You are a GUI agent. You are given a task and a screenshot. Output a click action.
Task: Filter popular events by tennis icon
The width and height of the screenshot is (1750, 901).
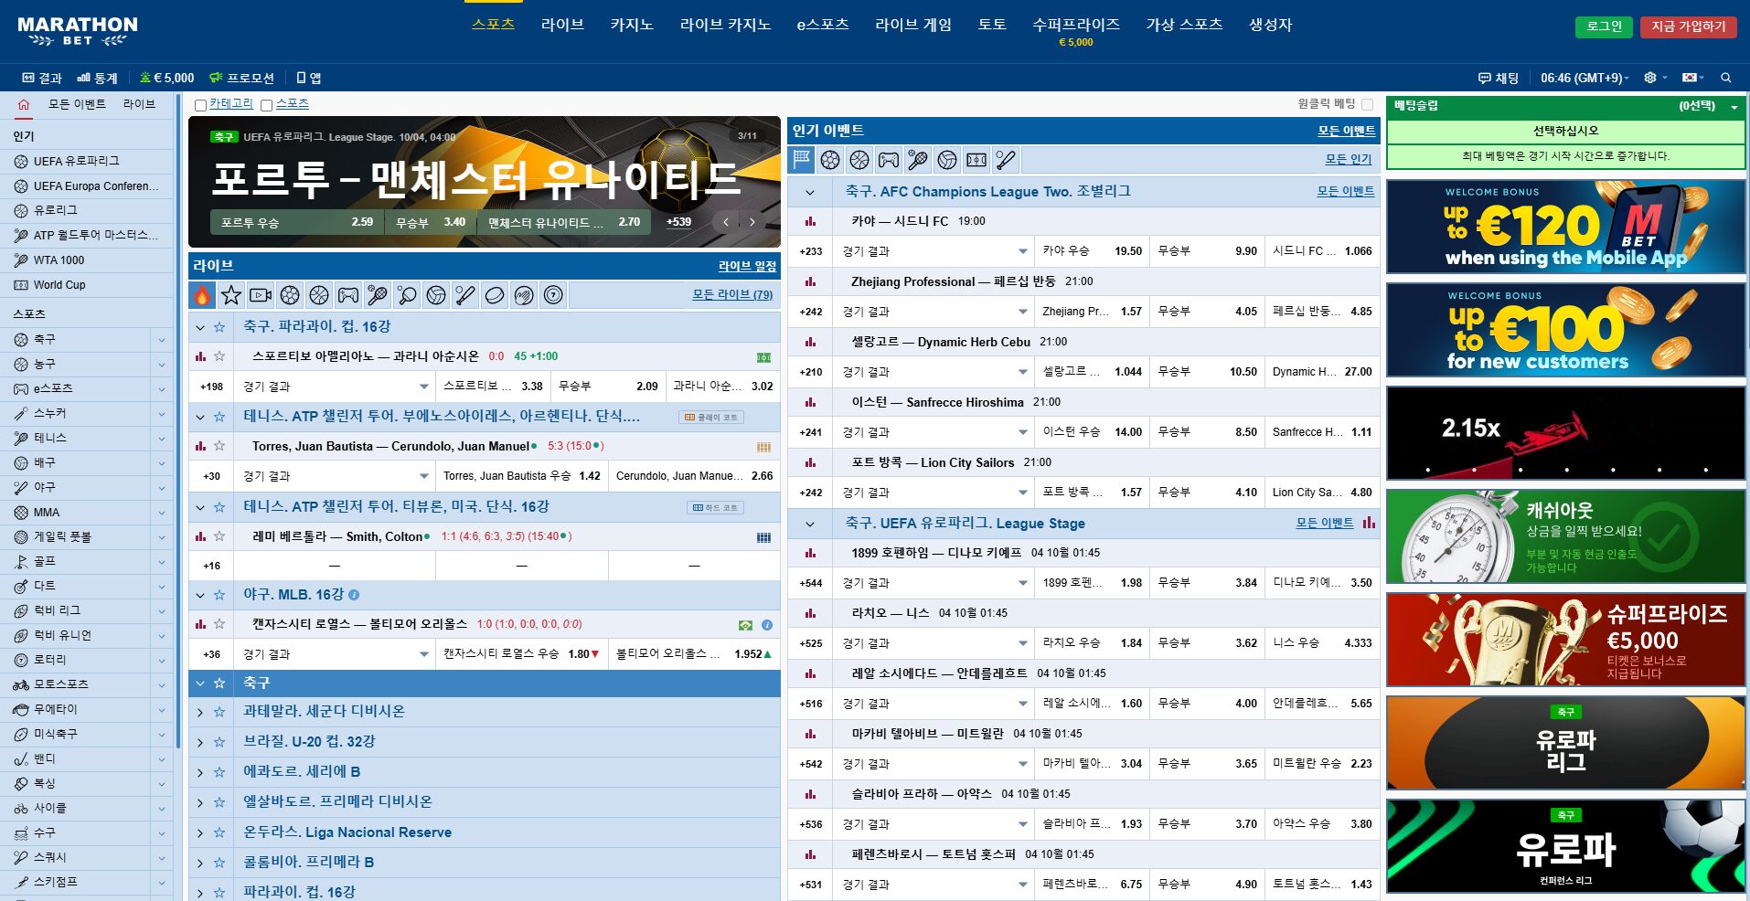[918, 160]
